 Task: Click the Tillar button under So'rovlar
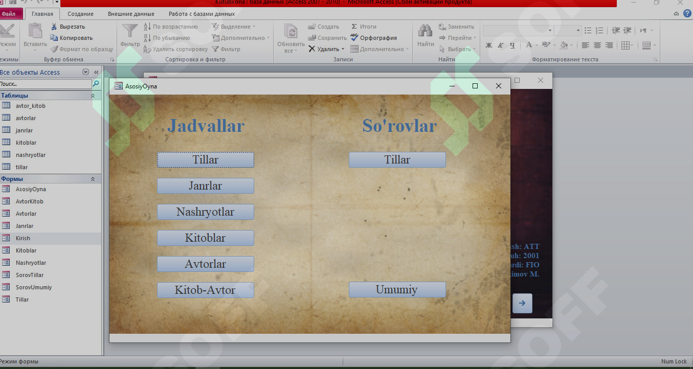pos(397,160)
